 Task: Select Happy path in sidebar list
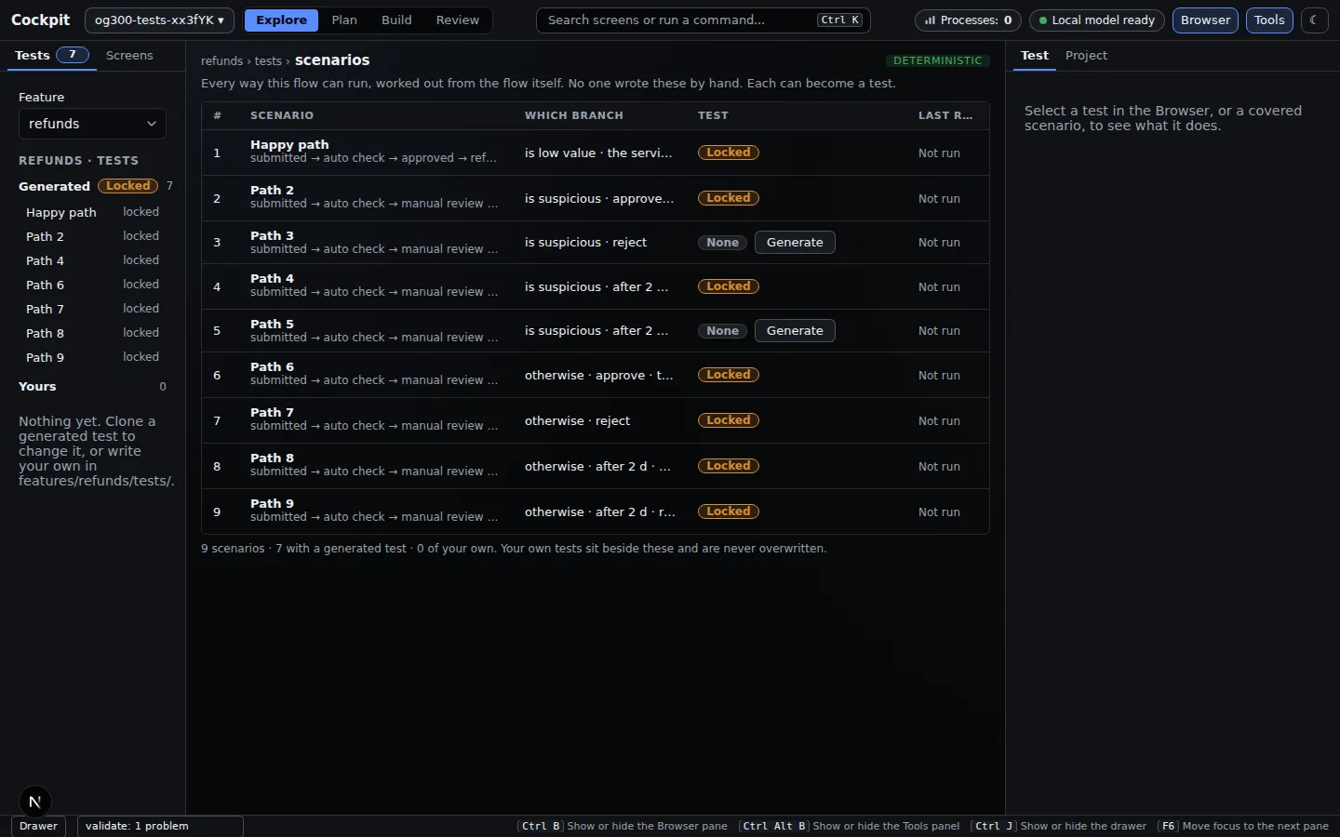92,212
